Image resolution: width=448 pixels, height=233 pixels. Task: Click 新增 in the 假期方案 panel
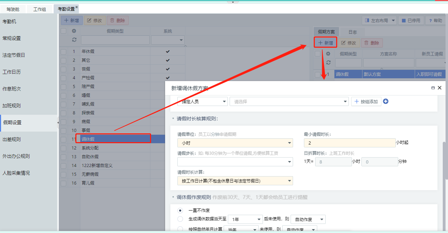(x=325, y=43)
